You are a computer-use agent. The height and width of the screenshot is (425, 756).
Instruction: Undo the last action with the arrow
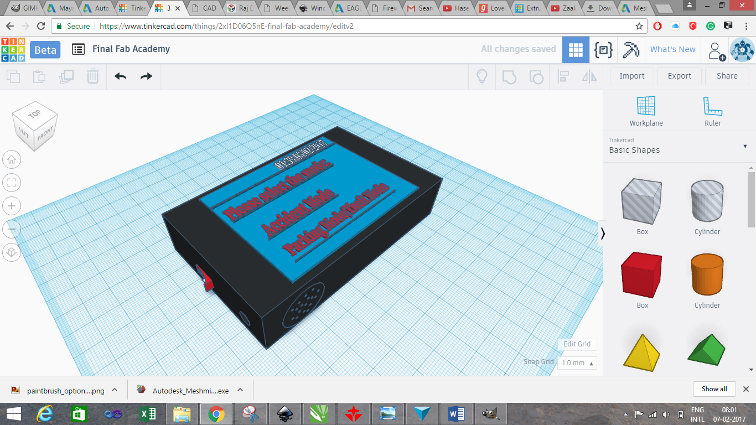(121, 76)
